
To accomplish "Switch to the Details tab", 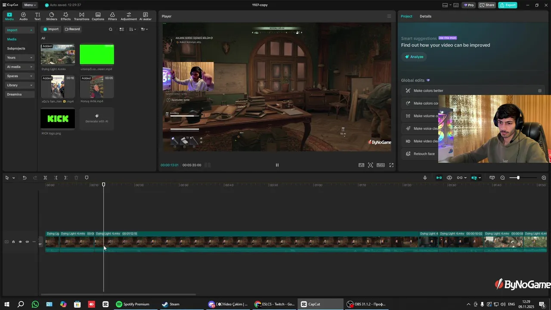I will pyautogui.click(x=426, y=16).
